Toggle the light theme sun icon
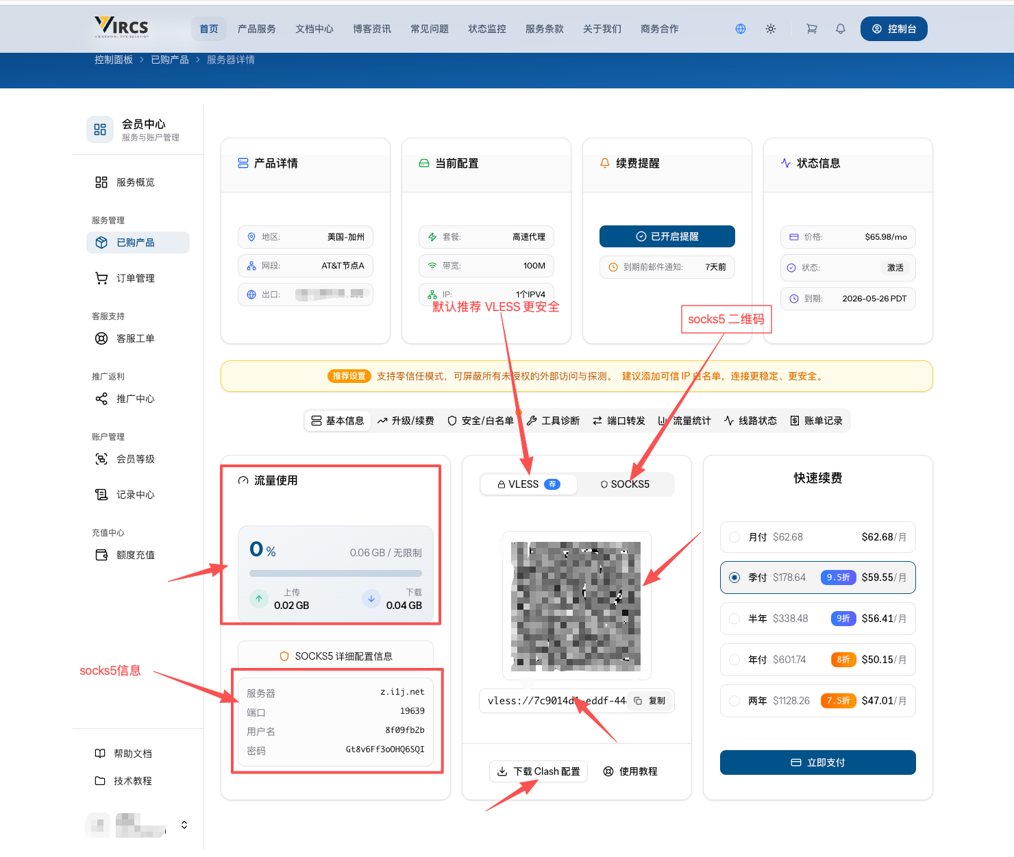This screenshot has height=857, width=1014. 771,29
